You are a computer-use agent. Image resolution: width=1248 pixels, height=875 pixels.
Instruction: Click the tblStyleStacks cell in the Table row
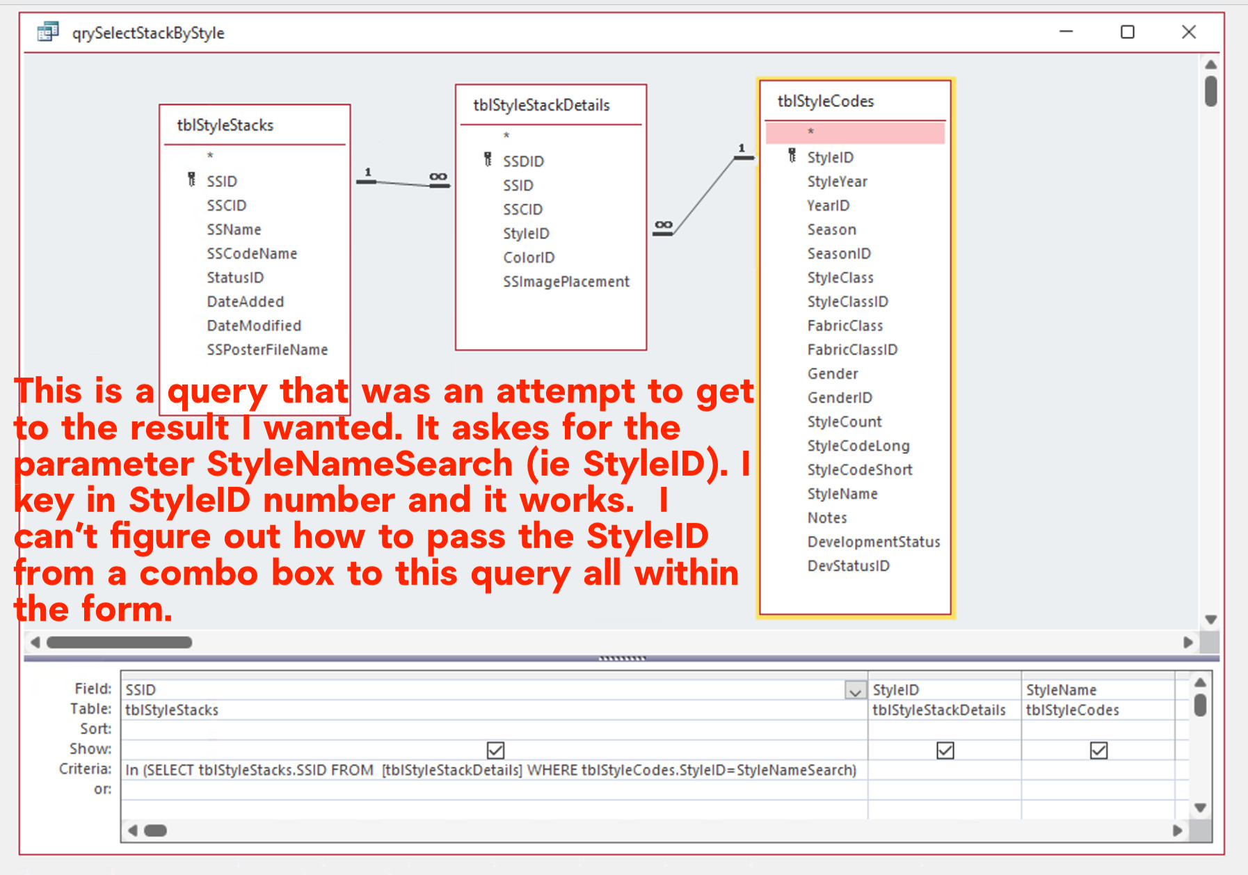tap(495, 710)
